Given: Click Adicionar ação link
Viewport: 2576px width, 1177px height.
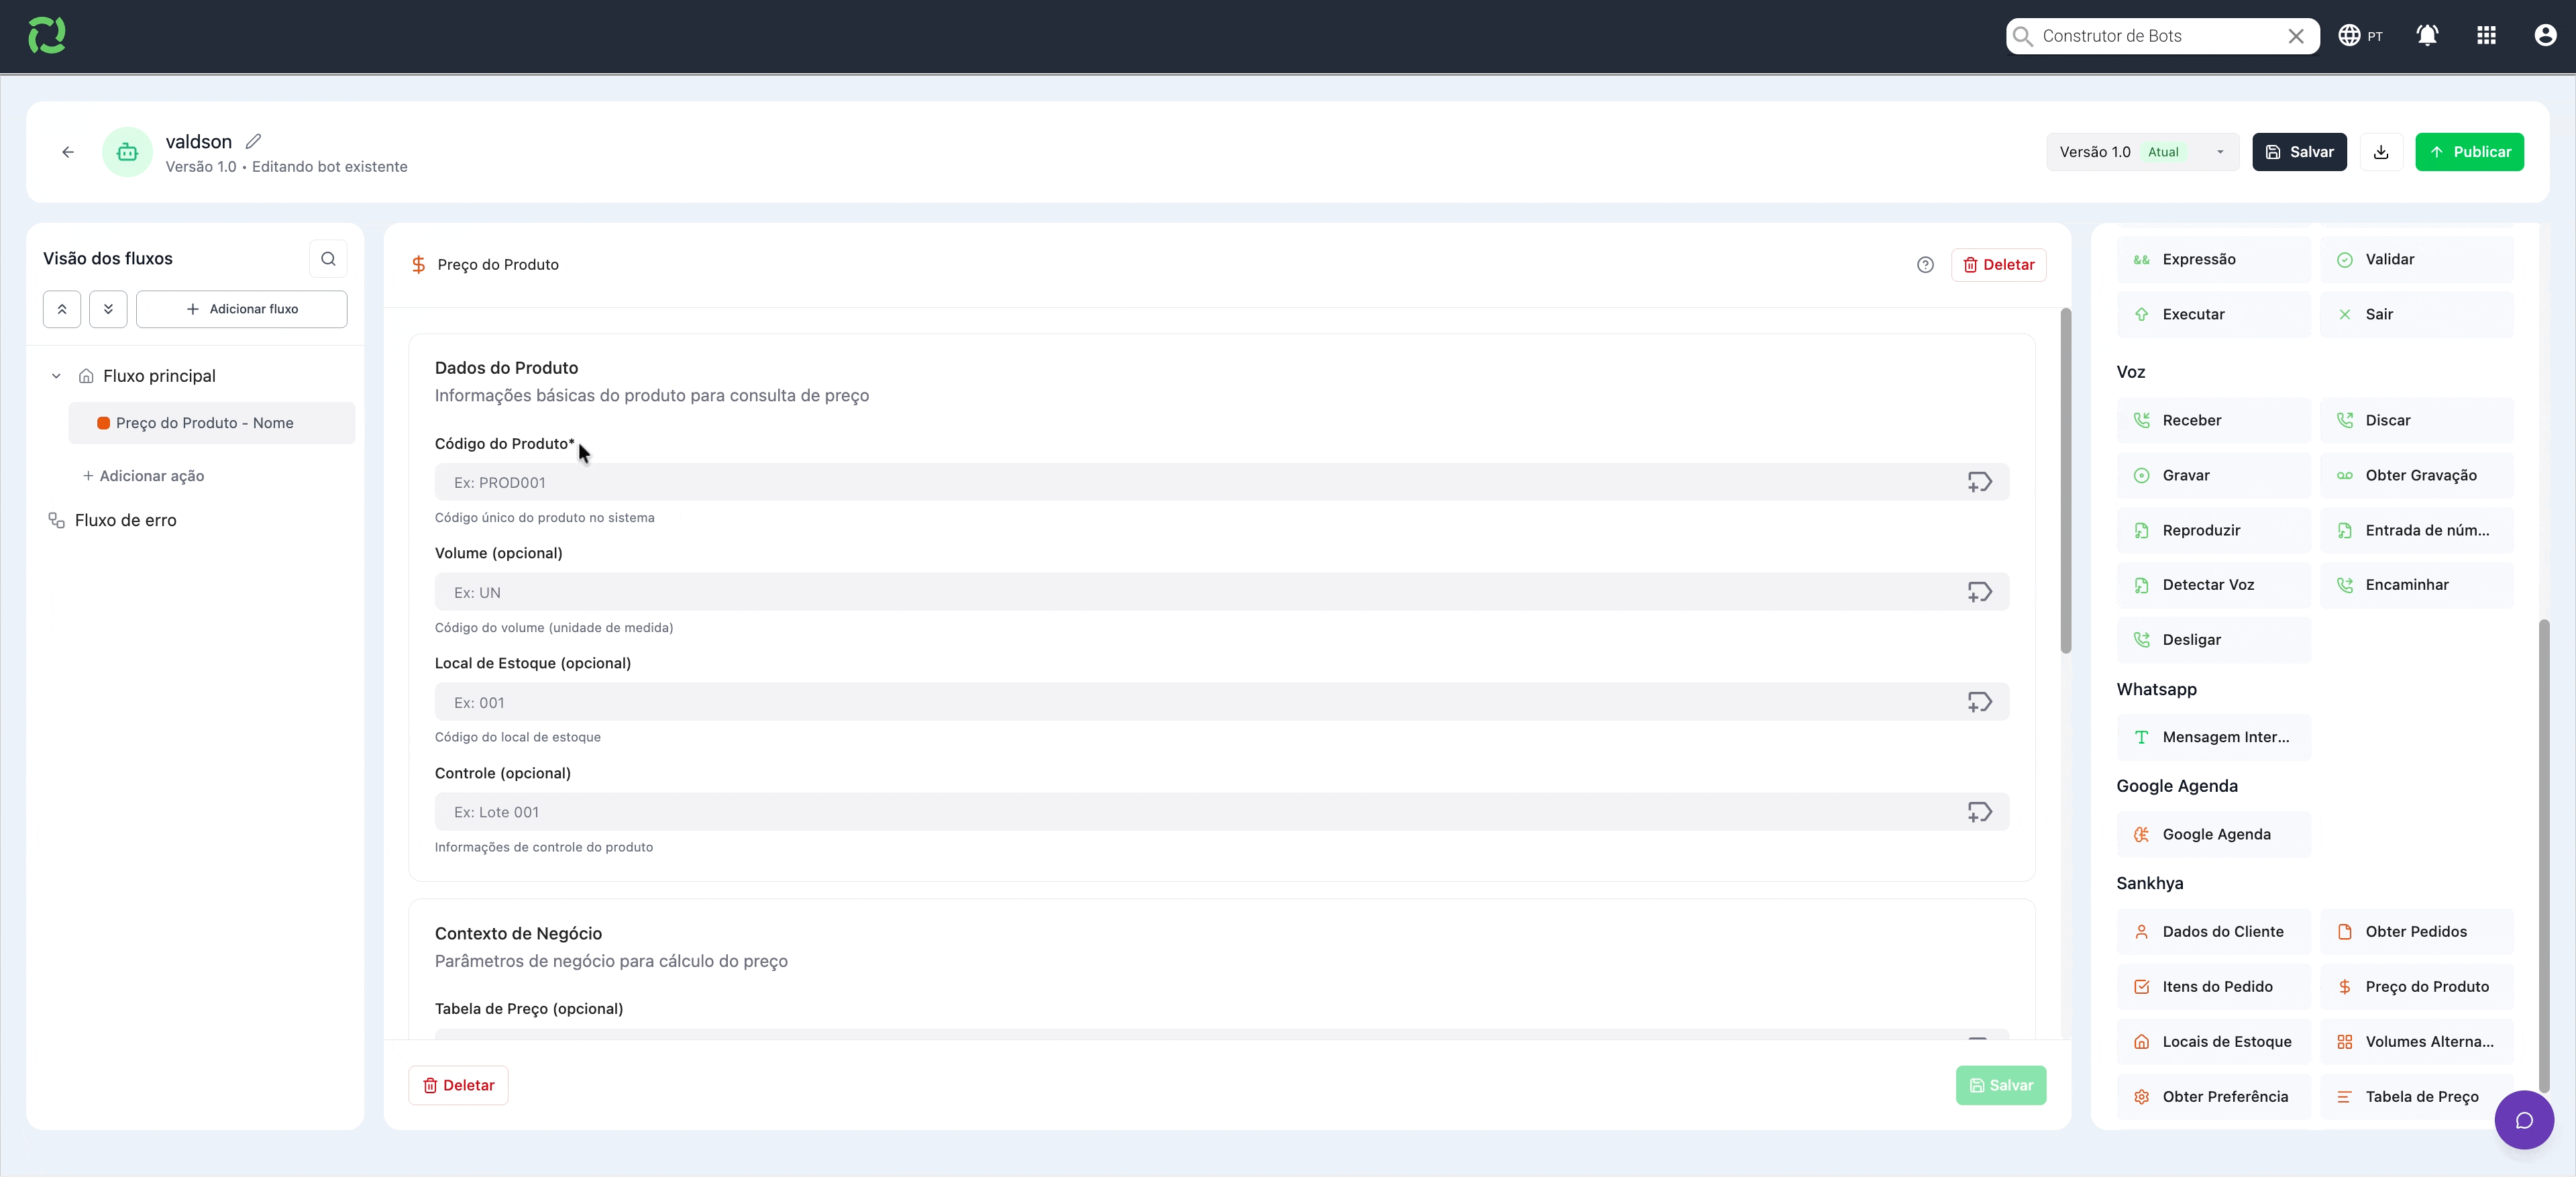Looking at the screenshot, I should 143,476.
